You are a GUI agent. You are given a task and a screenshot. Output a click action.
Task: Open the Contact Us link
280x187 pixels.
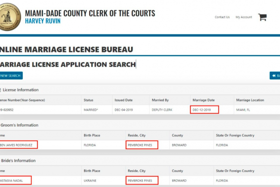tap(222, 17)
